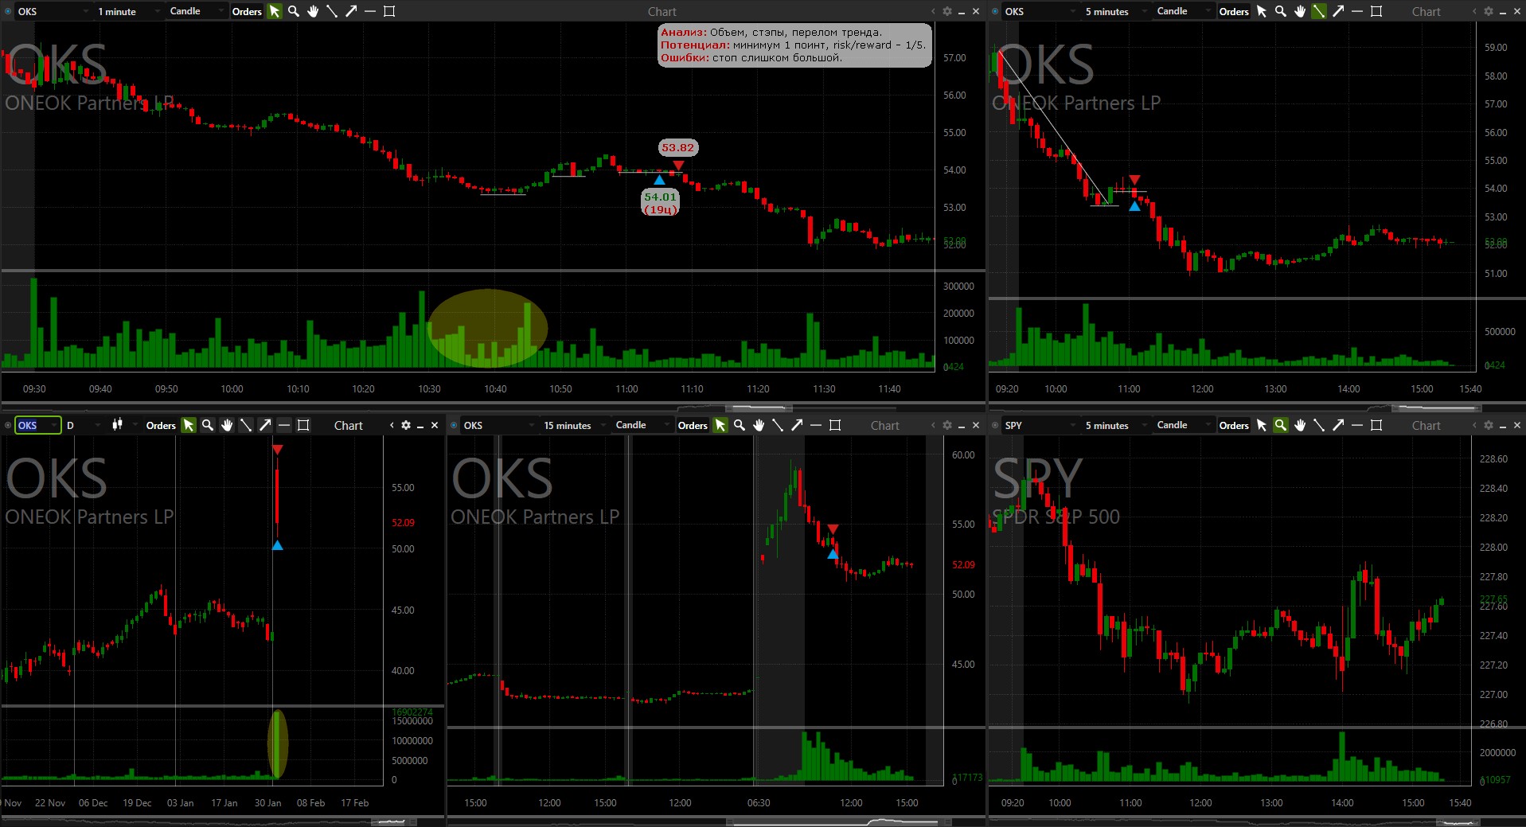Click the 53.82 sell order marker label

click(677, 147)
